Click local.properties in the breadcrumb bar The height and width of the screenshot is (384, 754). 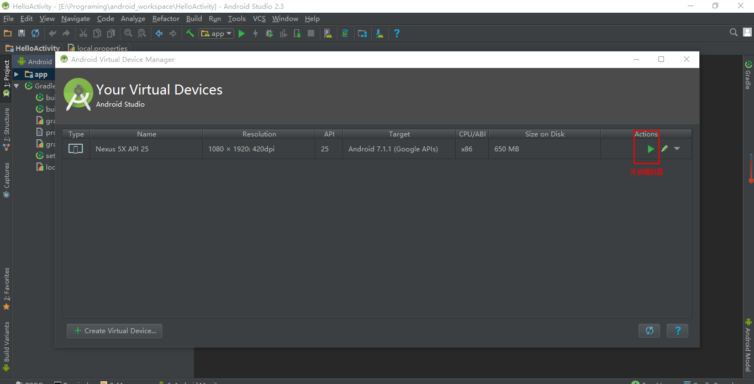tap(98, 48)
